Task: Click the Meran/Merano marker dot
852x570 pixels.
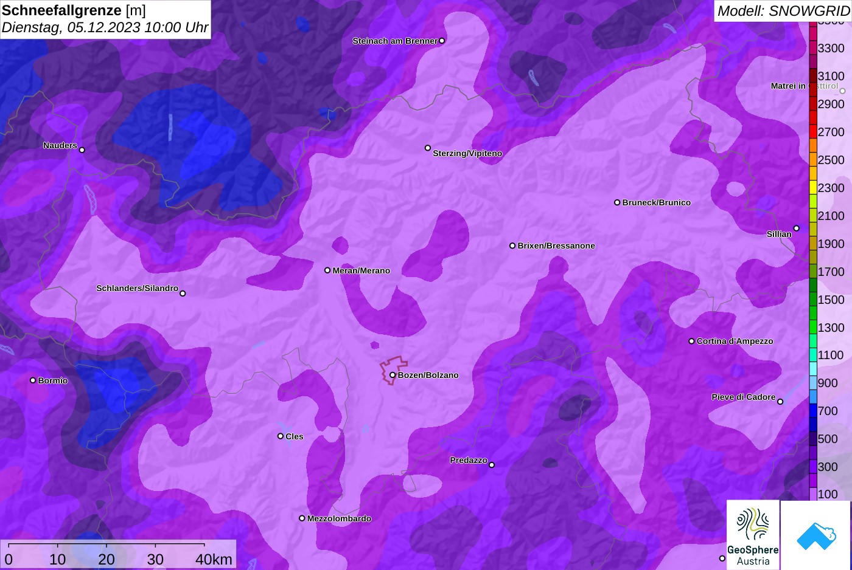Action: click(x=327, y=270)
